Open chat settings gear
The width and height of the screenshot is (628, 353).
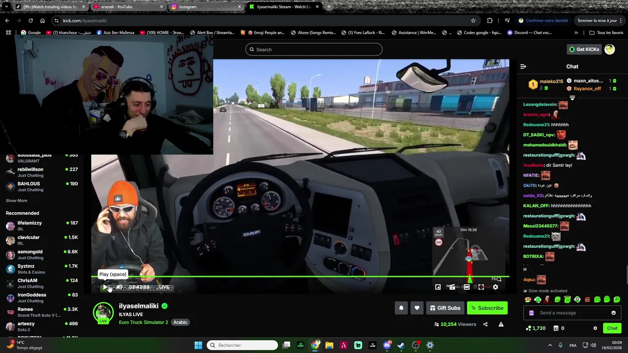(595, 328)
